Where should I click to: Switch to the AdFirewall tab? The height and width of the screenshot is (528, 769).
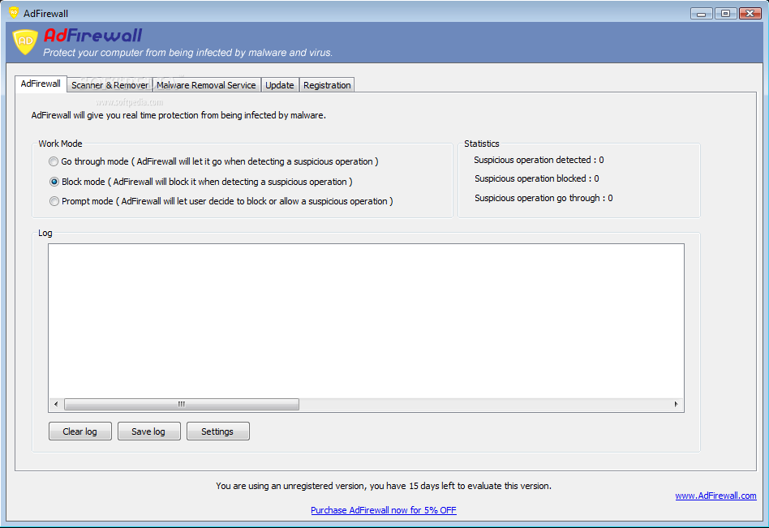(x=41, y=84)
